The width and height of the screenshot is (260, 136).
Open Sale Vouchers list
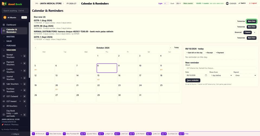(x=12, y=84)
